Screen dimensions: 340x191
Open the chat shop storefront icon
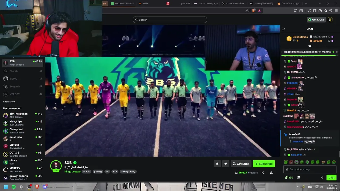tap(299, 177)
